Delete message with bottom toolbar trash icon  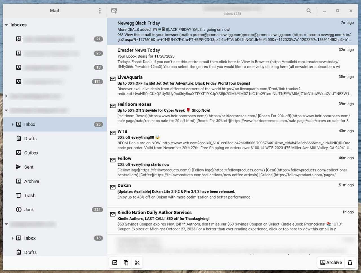(x=350, y=263)
